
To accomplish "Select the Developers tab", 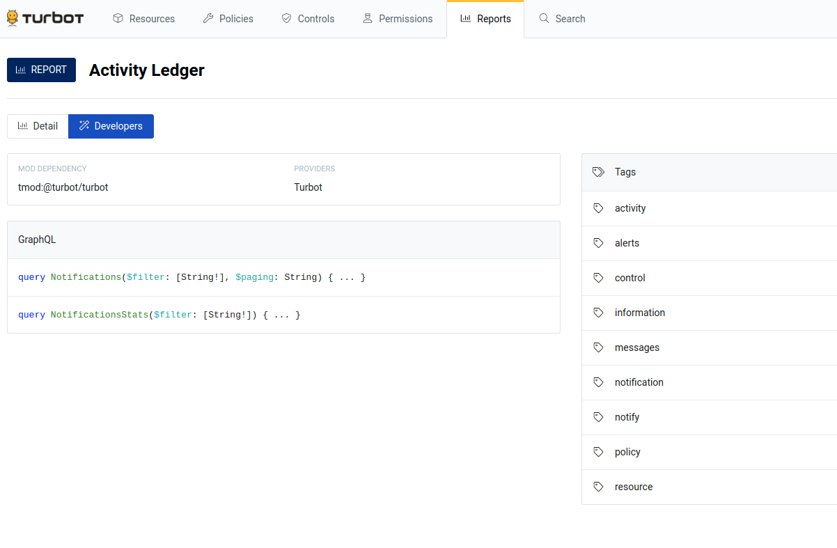I will pos(111,126).
